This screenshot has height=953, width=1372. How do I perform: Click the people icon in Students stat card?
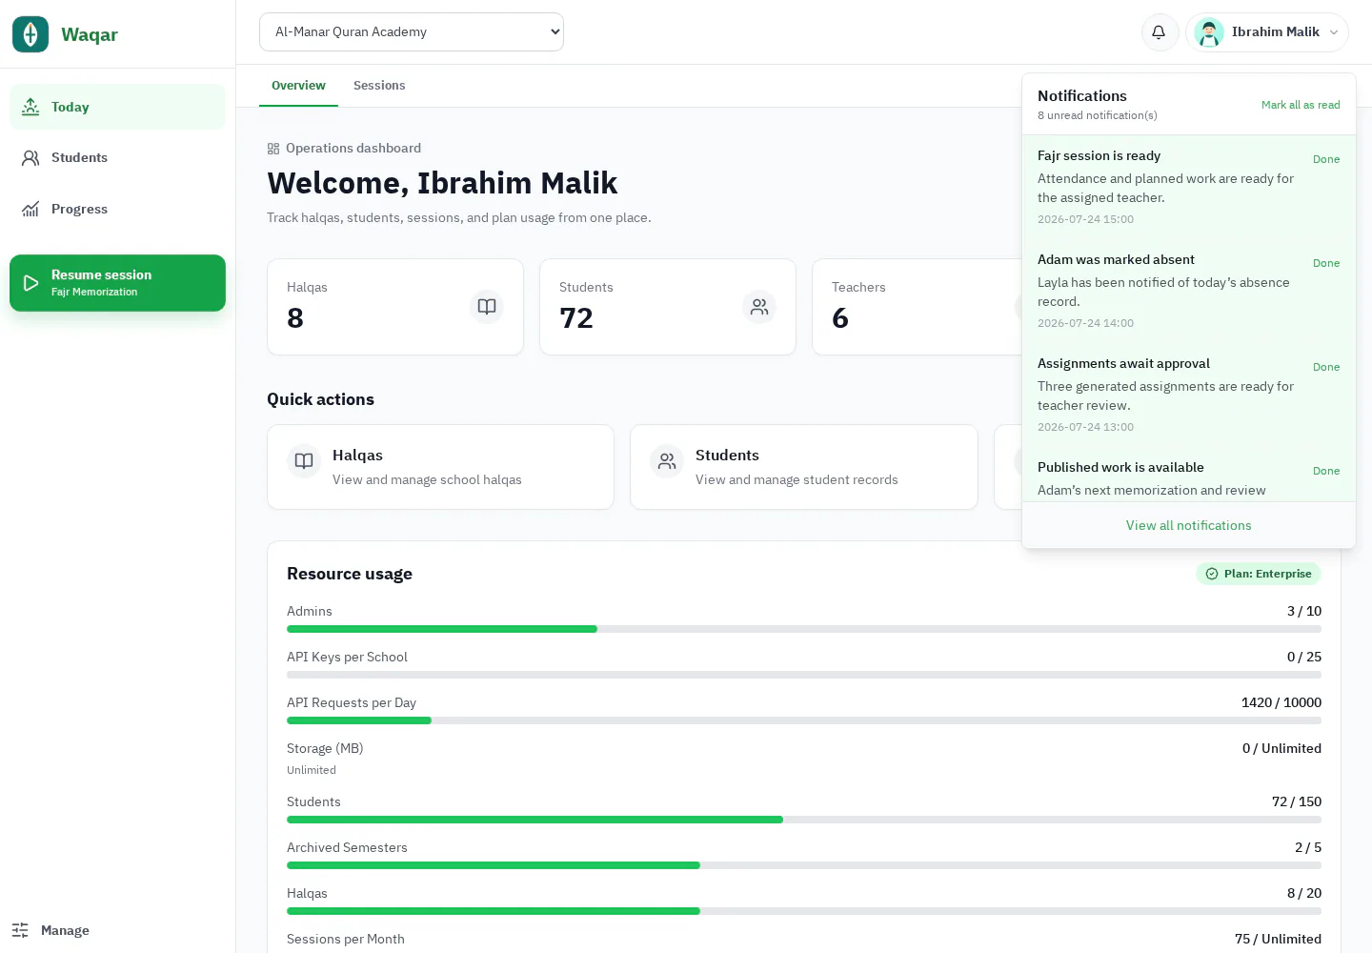coord(759,307)
